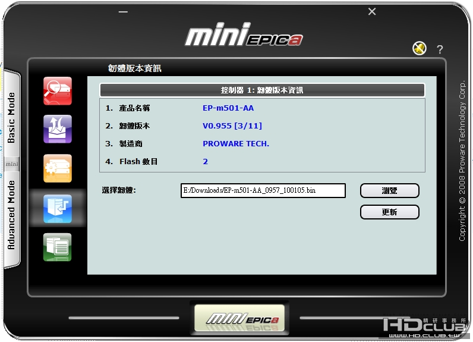The width and height of the screenshot is (473, 342).
Task: Select Flash count value 2
Action: pos(205,162)
